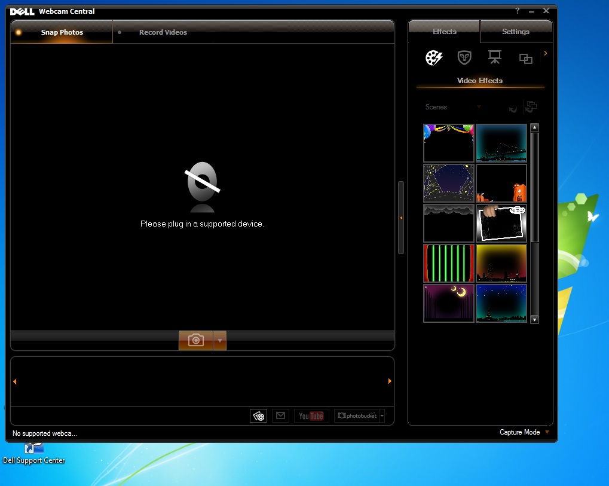
Task: Select the dark clouds scene thumbnail
Action: (x=449, y=224)
